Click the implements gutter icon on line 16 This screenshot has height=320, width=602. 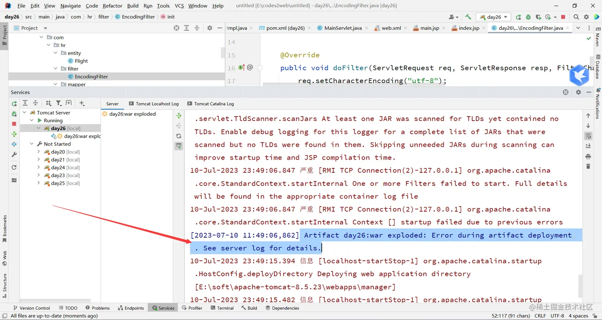(x=242, y=68)
